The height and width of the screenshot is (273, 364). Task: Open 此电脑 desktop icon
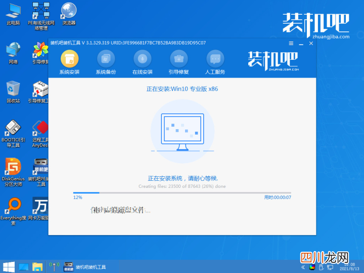(13, 14)
